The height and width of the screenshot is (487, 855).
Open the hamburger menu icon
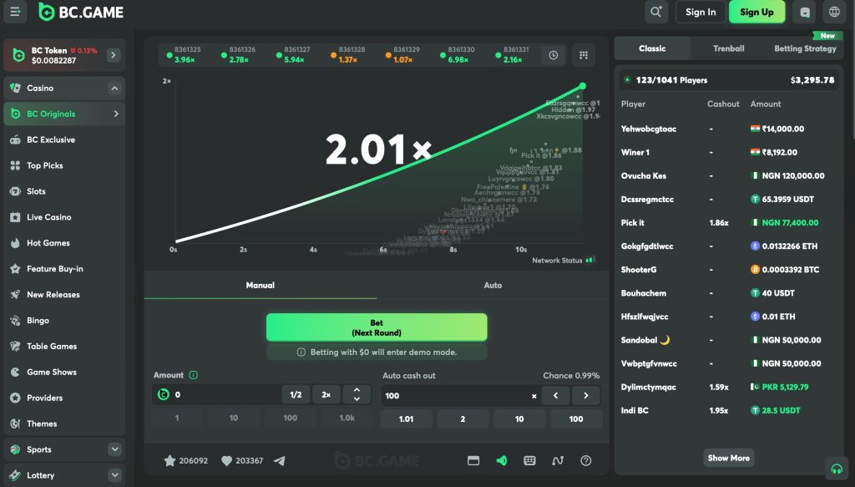point(15,12)
